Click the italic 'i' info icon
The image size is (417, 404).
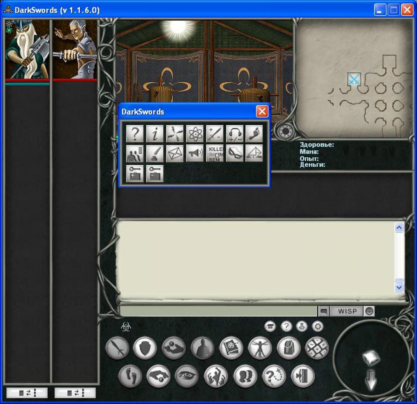[x=155, y=134]
